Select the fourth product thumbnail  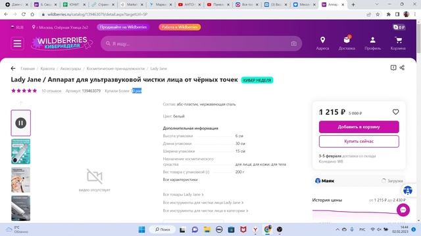tap(20, 208)
